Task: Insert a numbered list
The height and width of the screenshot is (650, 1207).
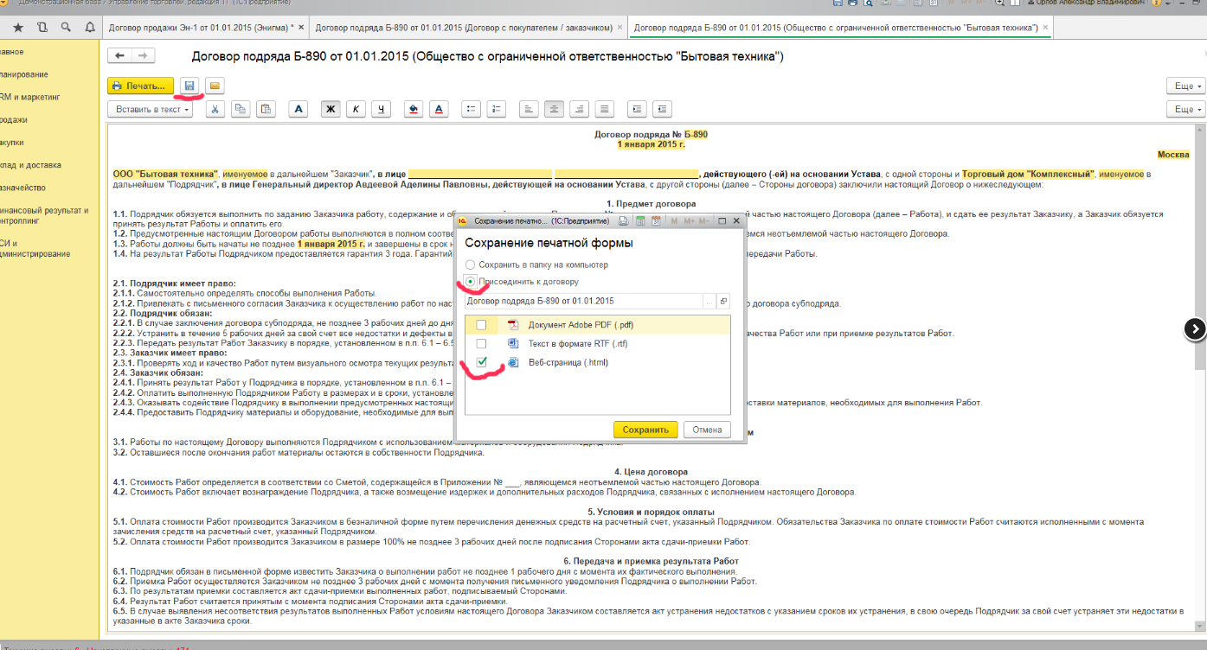Action: (x=497, y=109)
